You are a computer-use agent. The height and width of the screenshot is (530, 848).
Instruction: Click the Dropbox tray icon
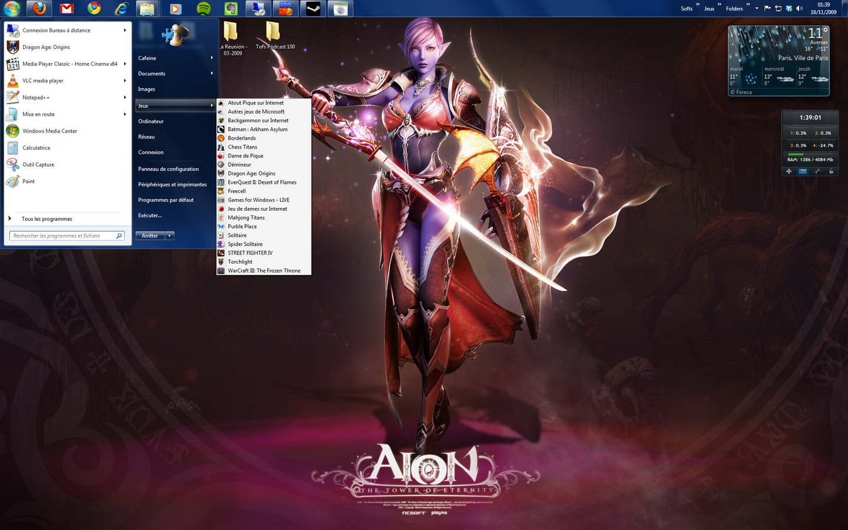tap(789, 8)
